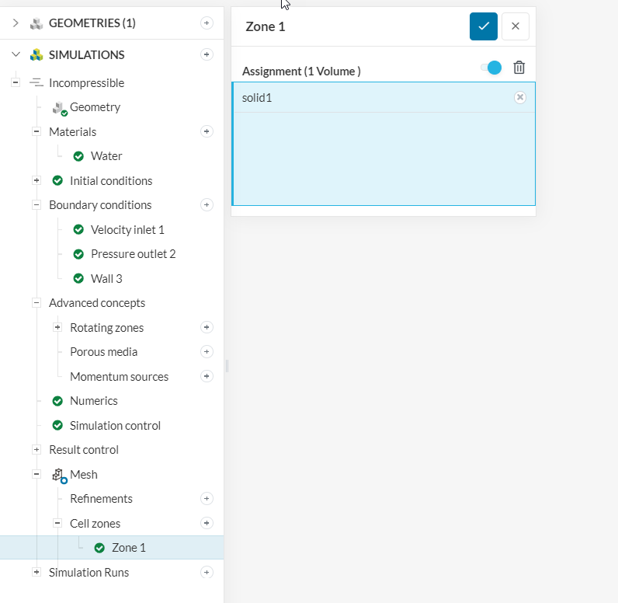Add a momentum source with plus icon
The height and width of the screenshot is (603, 618).
pyautogui.click(x=207, y=376)
